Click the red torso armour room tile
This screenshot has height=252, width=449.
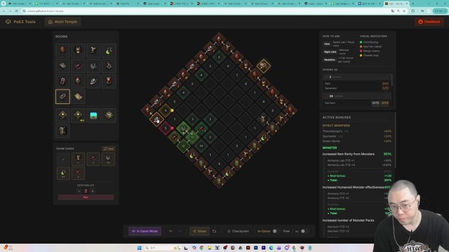coord(109,81)
